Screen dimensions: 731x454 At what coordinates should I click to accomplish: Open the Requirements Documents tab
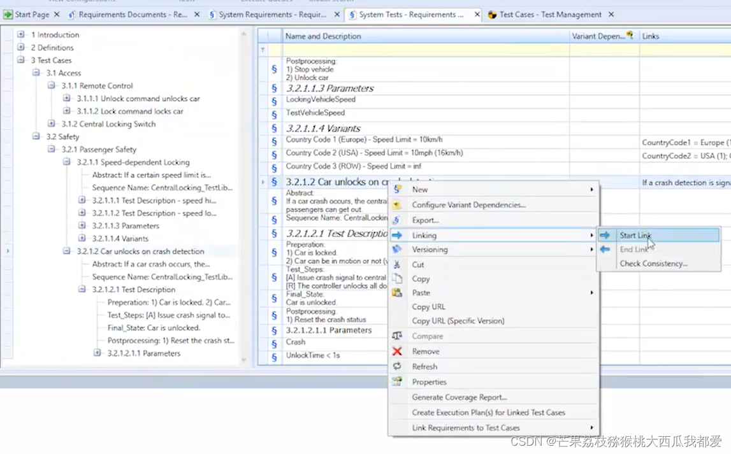tap(133, 15)
